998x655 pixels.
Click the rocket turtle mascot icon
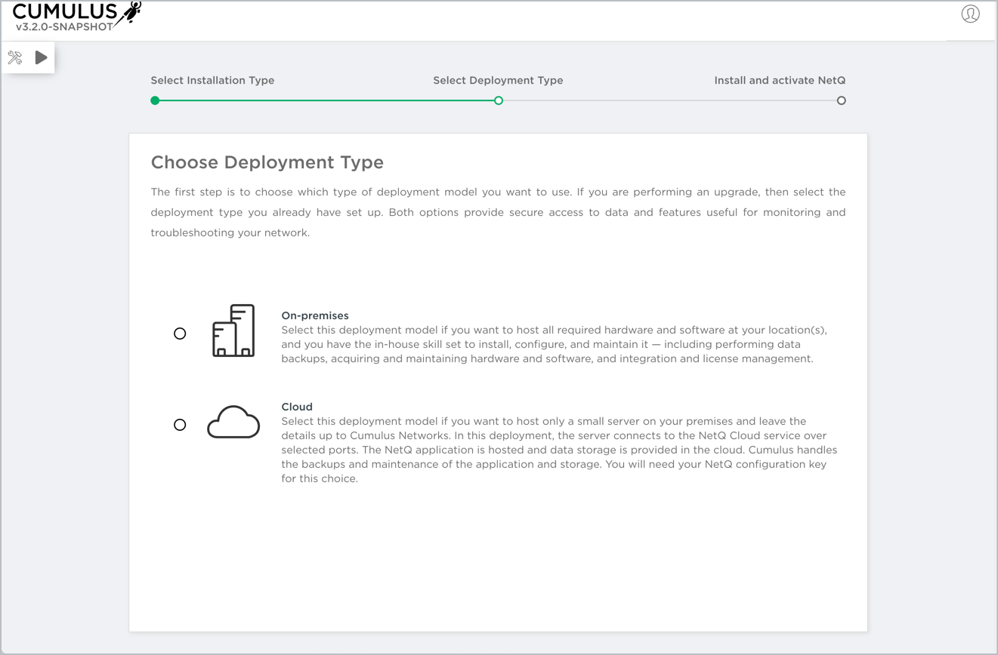coord(129,12)
